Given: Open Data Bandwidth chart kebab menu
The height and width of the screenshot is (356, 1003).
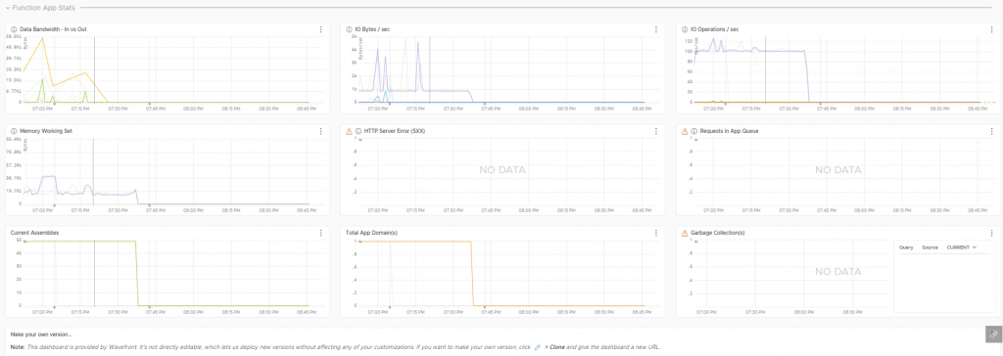Looking at the screenshot, I should click(x=320, y=29).
